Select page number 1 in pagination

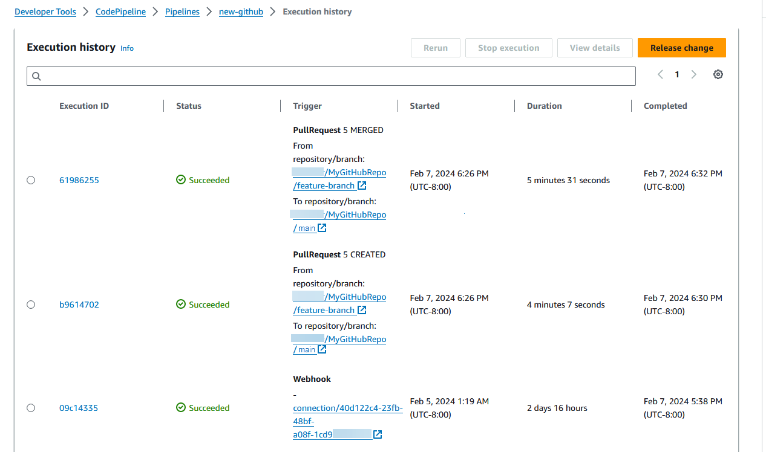tap(677, 74)
